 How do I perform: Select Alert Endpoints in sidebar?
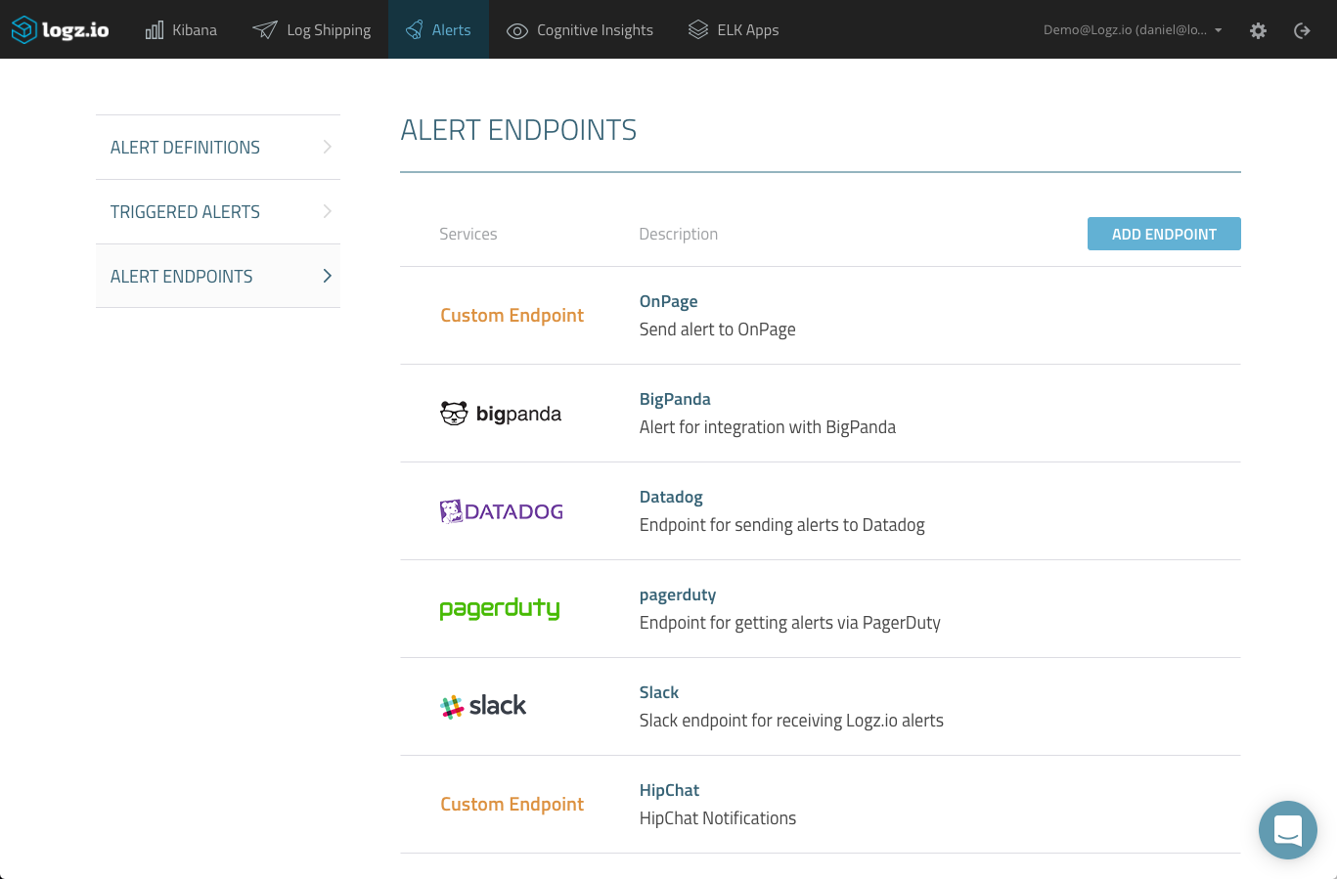(x=218, y=276)
